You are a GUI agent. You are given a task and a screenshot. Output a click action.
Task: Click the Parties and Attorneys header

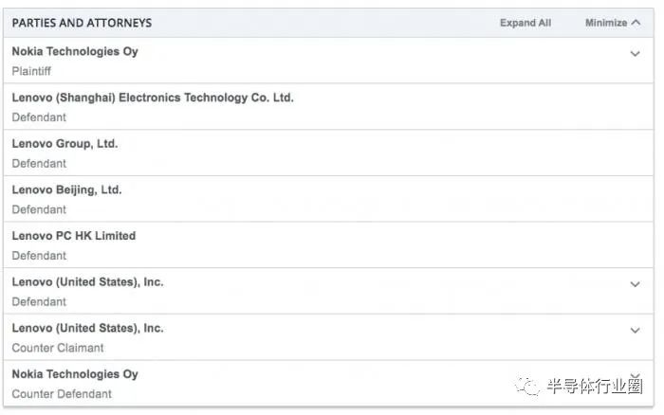82,23
